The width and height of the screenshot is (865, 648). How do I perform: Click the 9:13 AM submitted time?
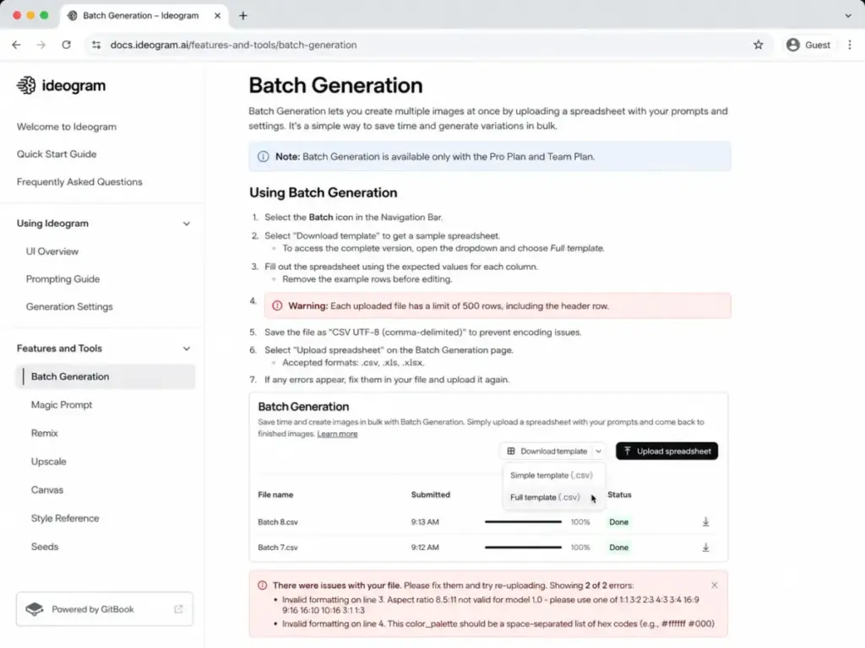coord(425,521)
